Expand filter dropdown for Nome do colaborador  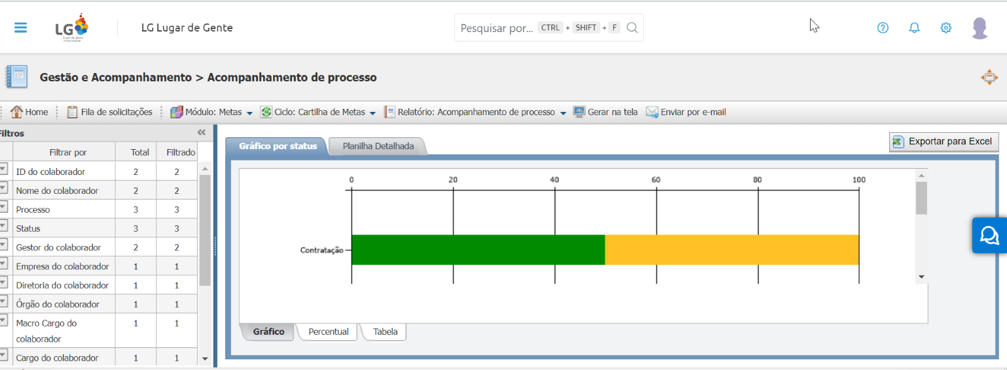coord(3,188)
